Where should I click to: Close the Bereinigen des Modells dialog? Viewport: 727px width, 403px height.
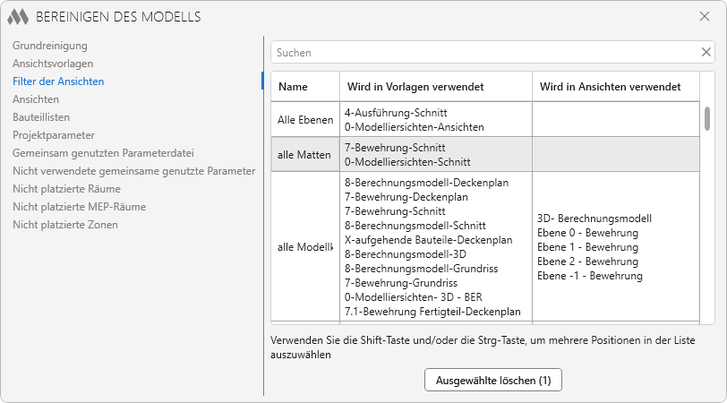(705, 16)
